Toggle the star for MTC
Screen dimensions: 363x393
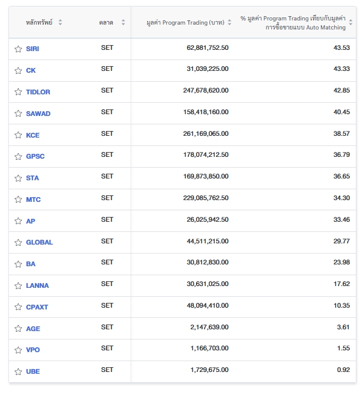(18, 200)
